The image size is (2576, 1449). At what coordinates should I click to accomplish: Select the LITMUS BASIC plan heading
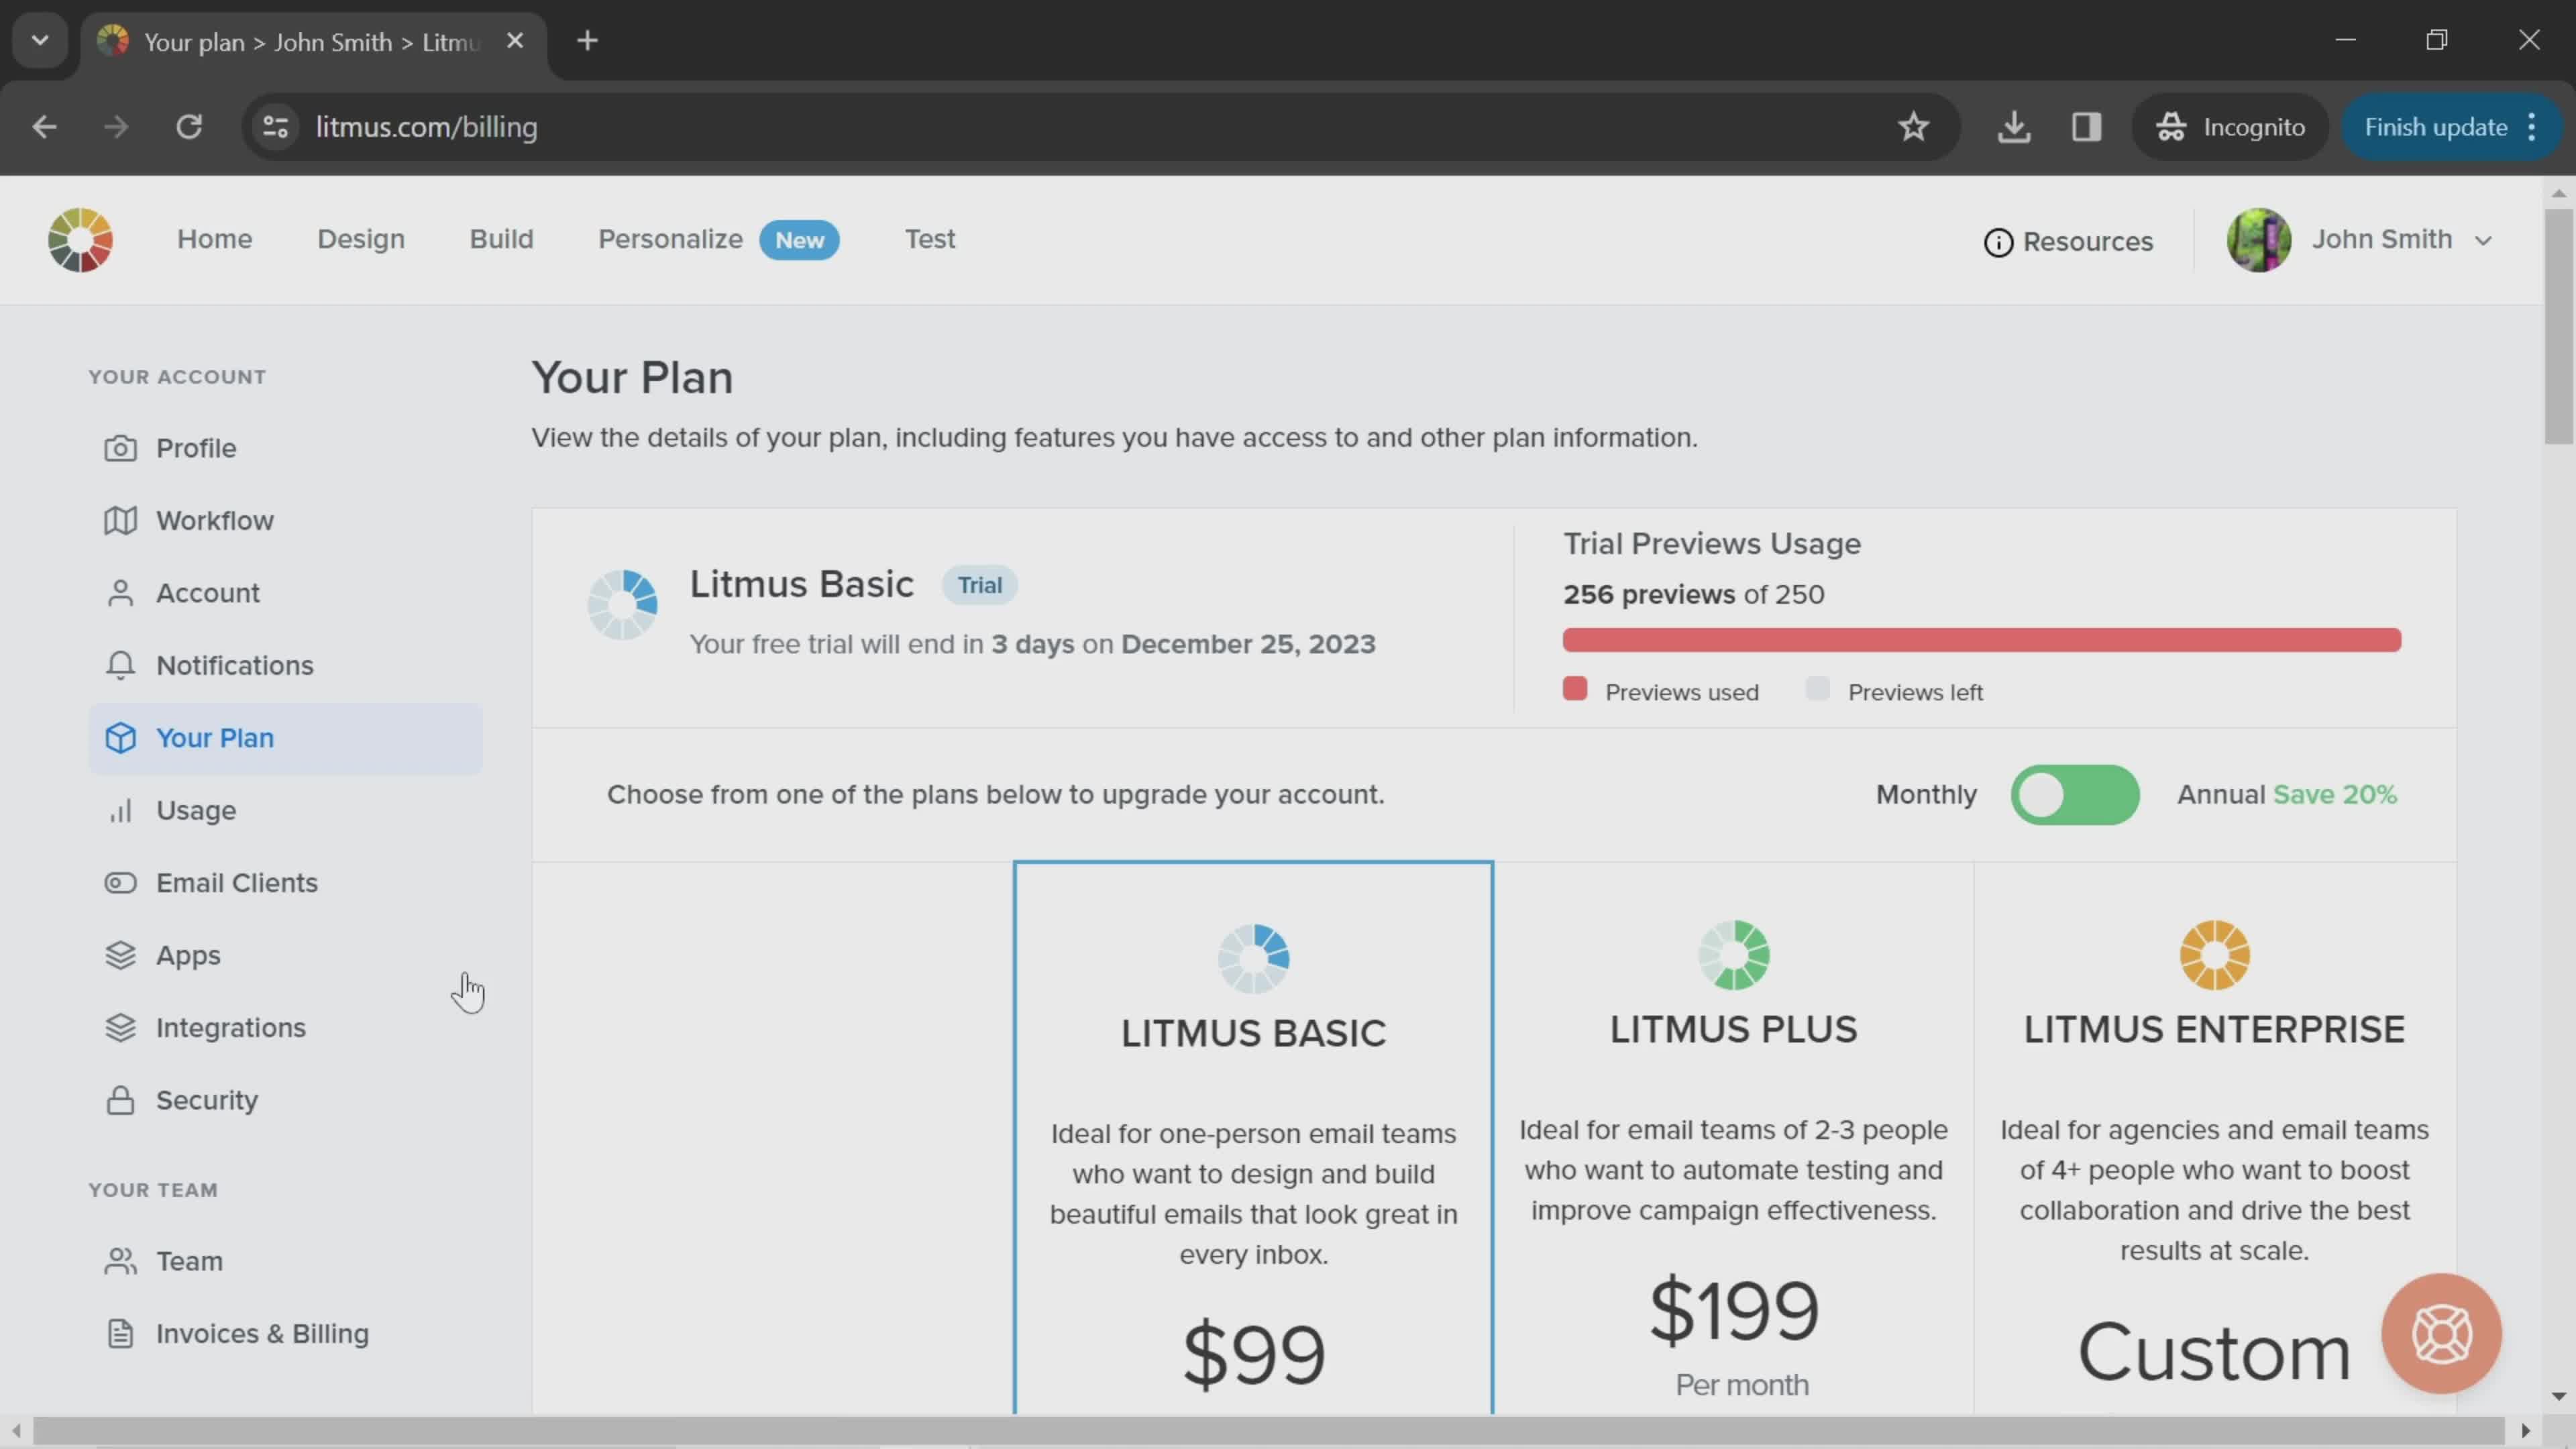click(1253, 1033)
